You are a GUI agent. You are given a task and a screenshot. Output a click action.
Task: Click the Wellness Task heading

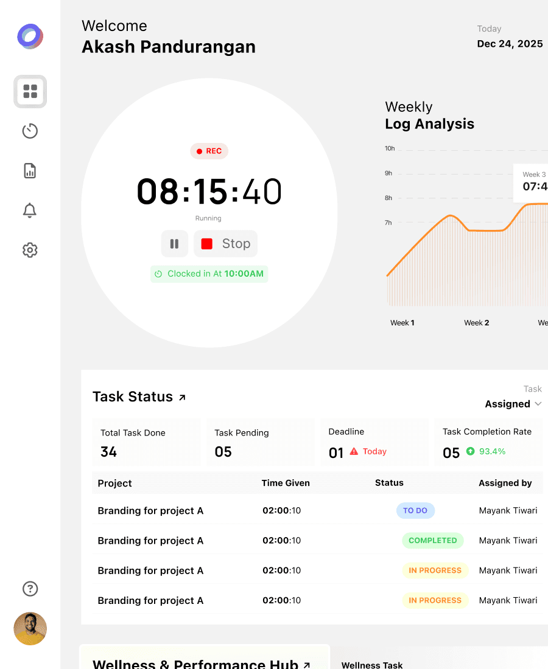click(x=372, y=665)
